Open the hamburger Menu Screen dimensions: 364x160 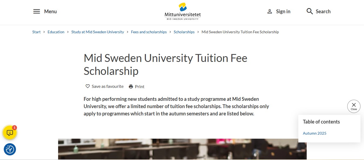[37, 11]
